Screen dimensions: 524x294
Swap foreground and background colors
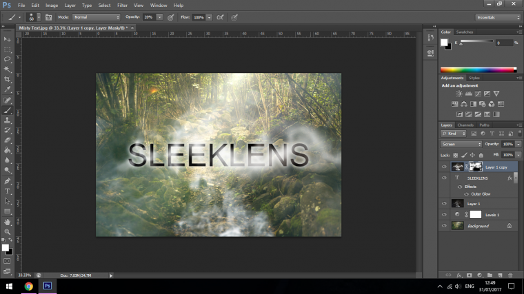click(x=10, y=240)
